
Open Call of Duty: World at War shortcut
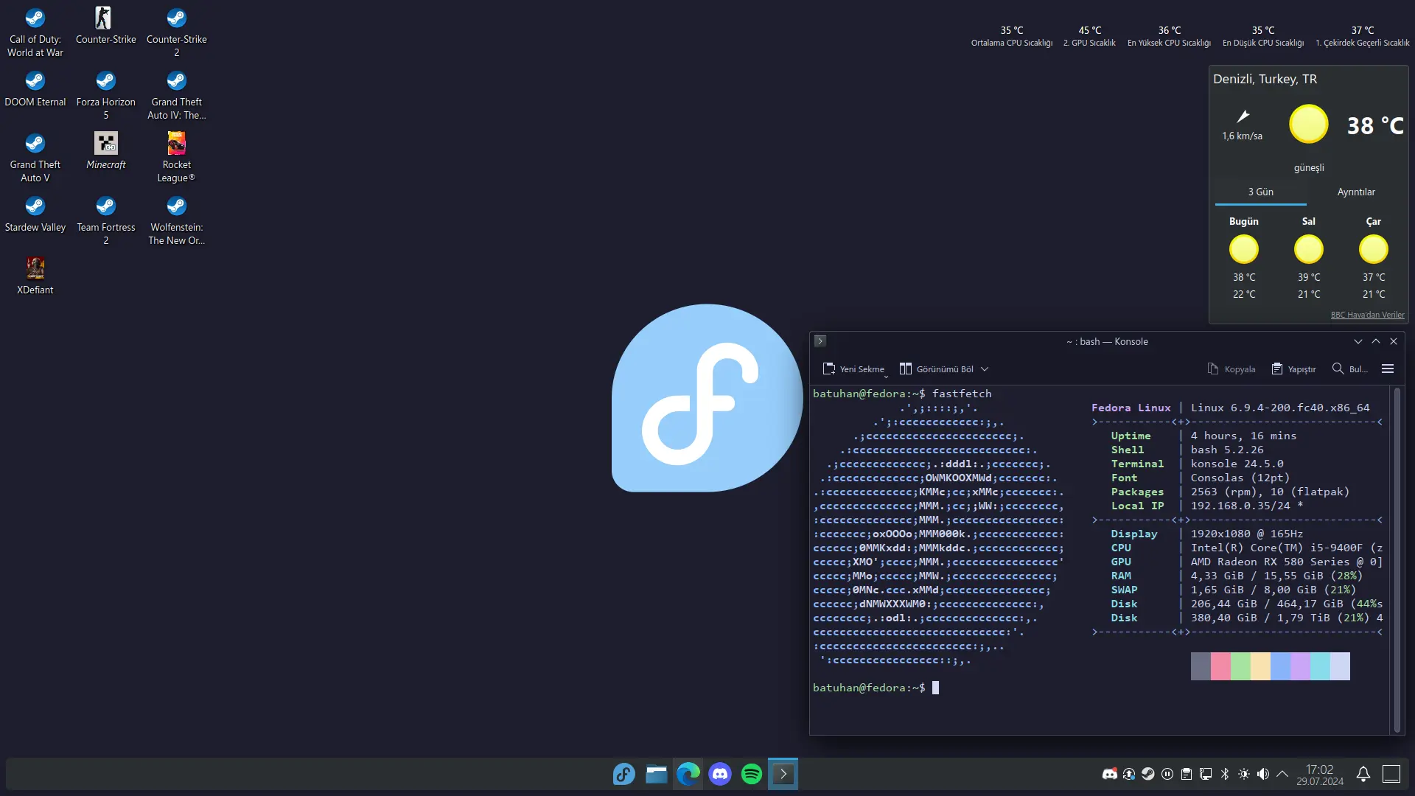tap(35, 32)
